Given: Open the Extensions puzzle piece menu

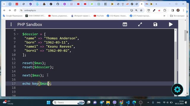Looking at the screenshot, I should 165,10.
